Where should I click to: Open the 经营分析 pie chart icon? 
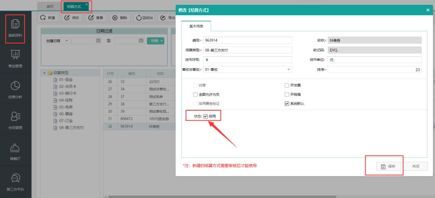click(15, 89)
